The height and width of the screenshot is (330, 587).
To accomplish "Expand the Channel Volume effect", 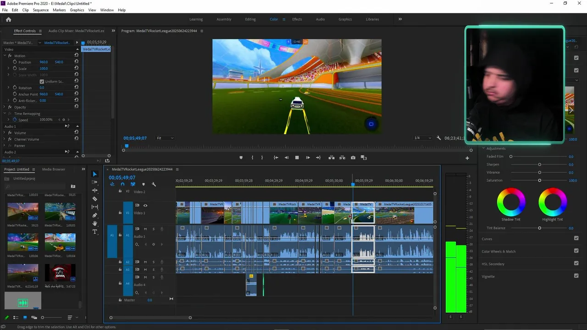I will [5, 139].
